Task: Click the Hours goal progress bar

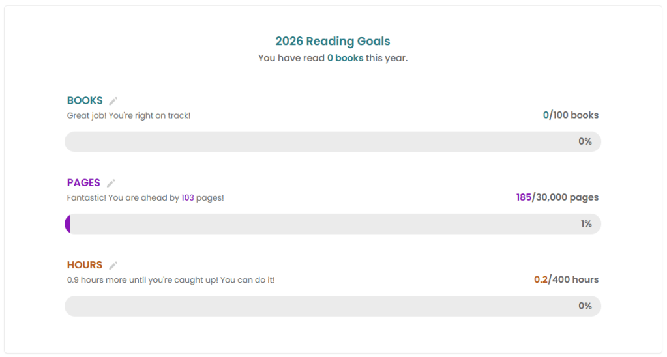Action: [333, 306]
